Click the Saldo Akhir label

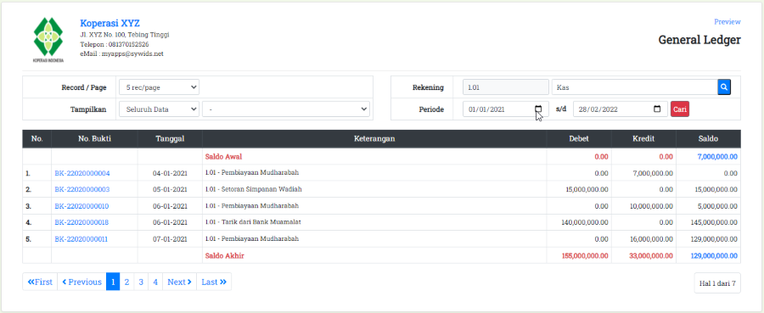tap(225, 255)
